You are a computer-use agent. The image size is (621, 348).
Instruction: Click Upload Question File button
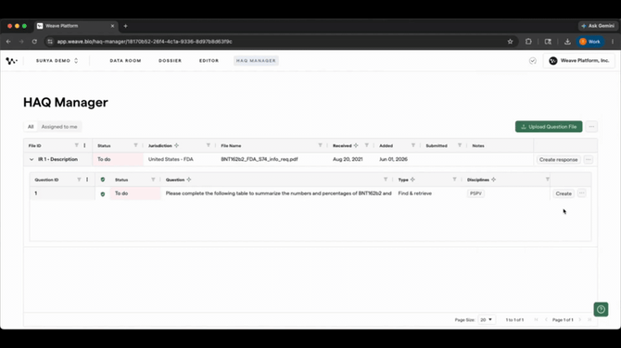[549, 127]
